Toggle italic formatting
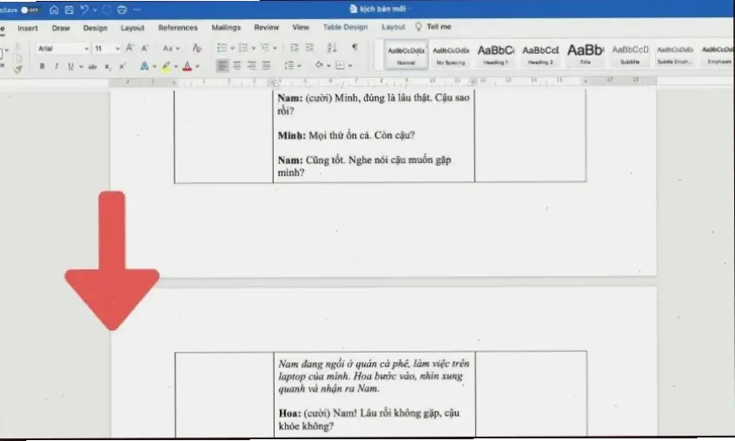This screenshot has width=735, height=441. 56,66
